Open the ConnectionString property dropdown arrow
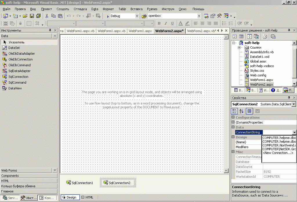This screenshot has height=202, width=297. 294,132
